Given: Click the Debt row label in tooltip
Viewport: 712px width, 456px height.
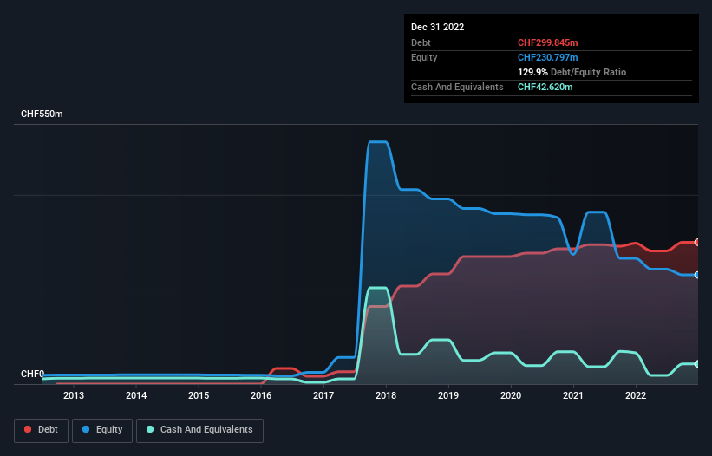Looking at the screenshot, I should (x=421, y=42).
